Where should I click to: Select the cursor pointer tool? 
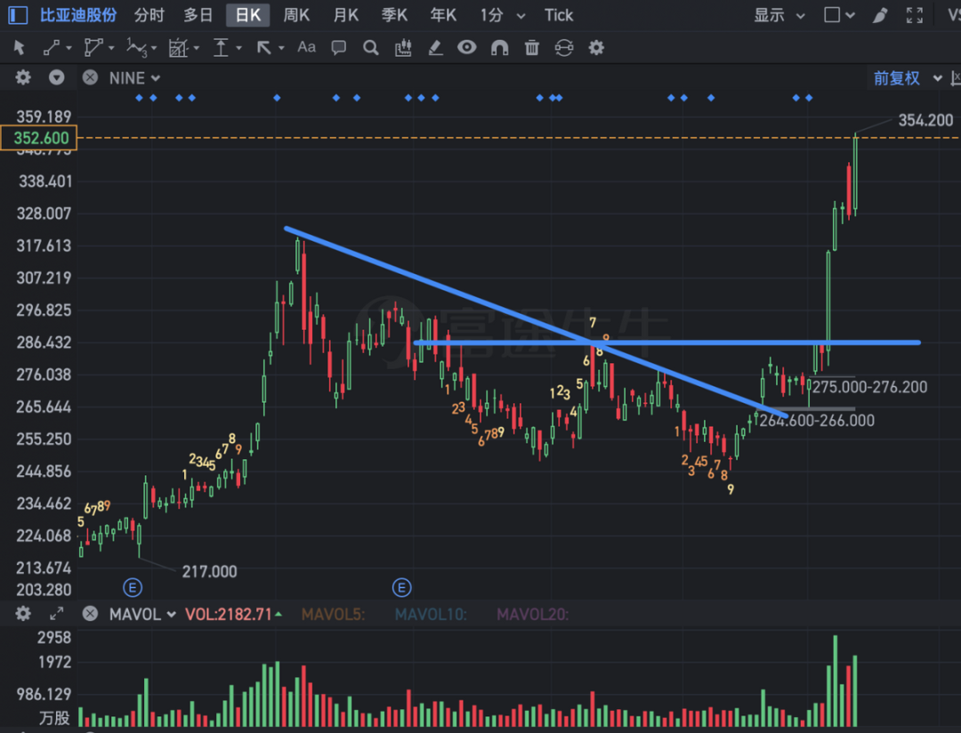(x=19, y=48)
